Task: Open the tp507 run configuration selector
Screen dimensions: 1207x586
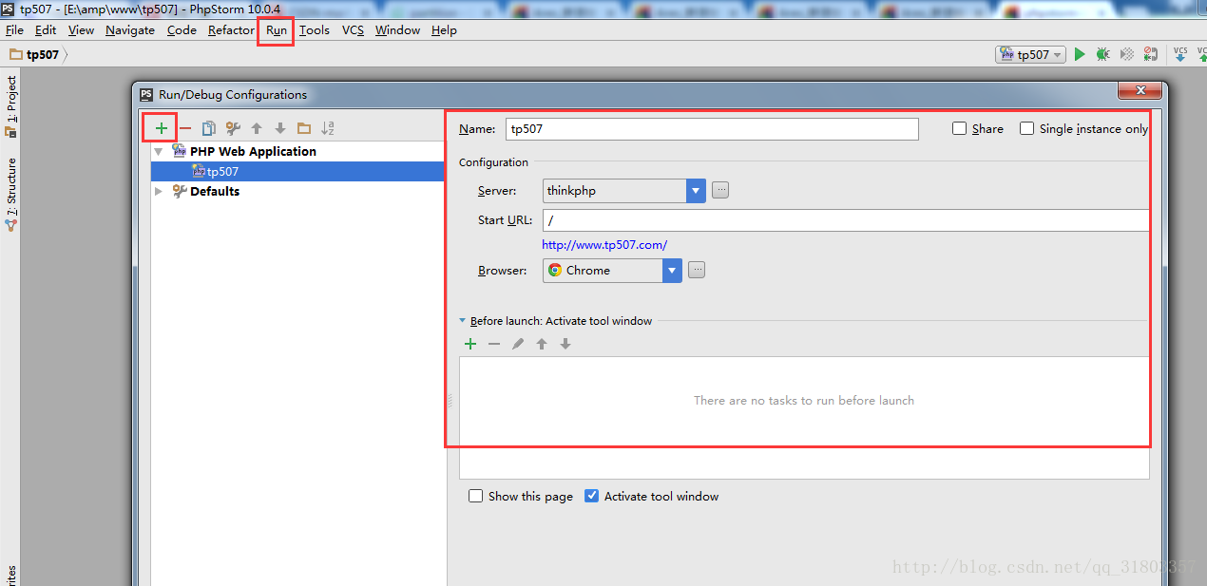Action: 1030,54
